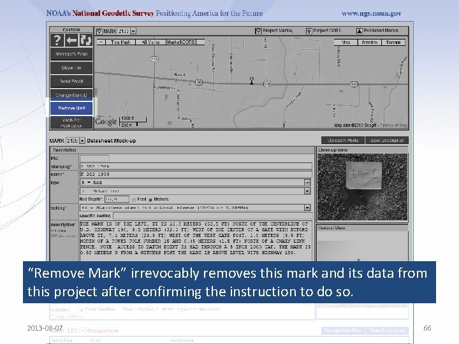
Task: Click the www.ngs.noaa.gov link
Action: coord(371,13)
